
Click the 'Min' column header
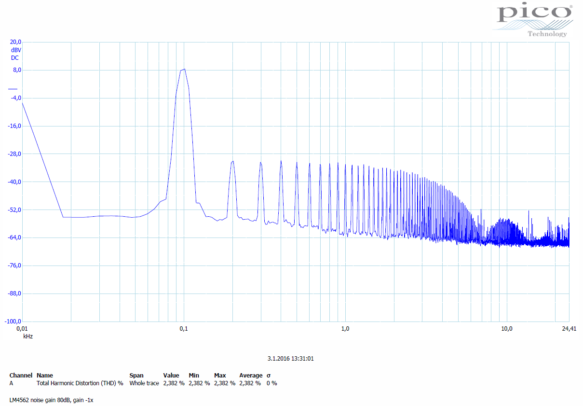coord(194,375)
